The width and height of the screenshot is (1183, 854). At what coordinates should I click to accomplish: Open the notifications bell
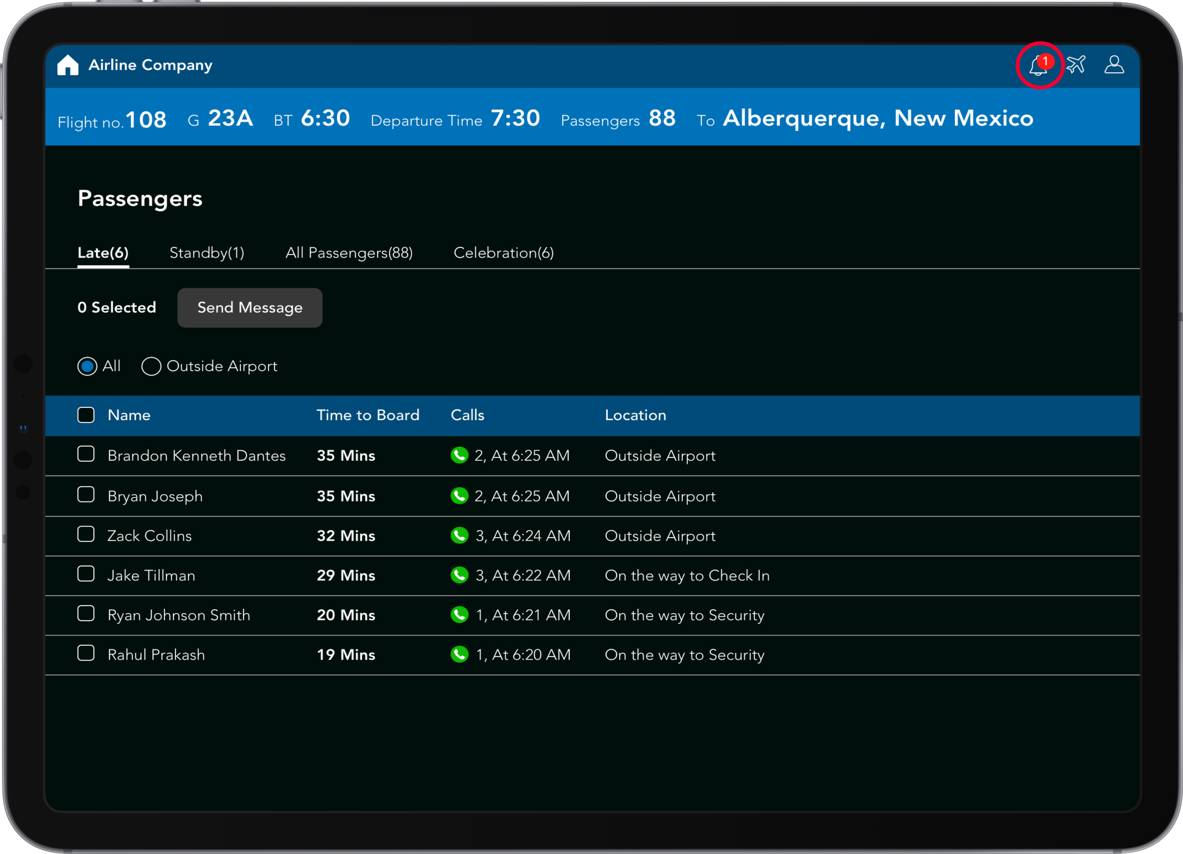[1039, 66]
